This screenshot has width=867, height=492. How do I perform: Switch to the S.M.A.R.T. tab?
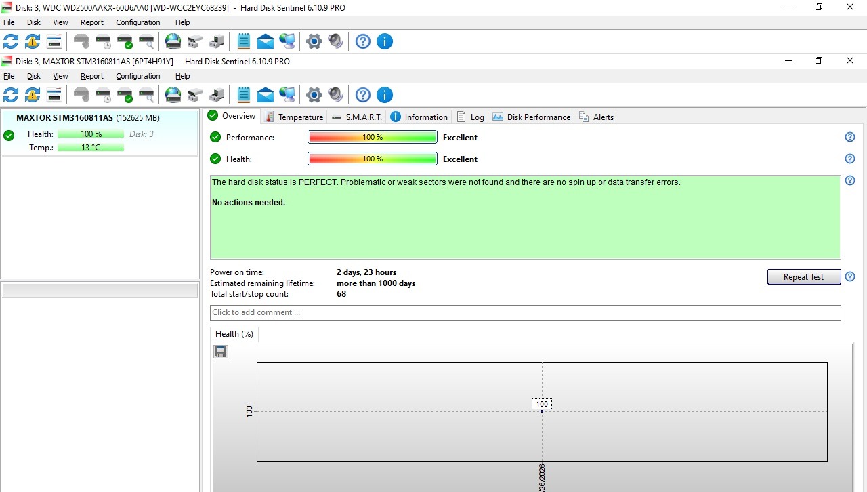[357, 117]
